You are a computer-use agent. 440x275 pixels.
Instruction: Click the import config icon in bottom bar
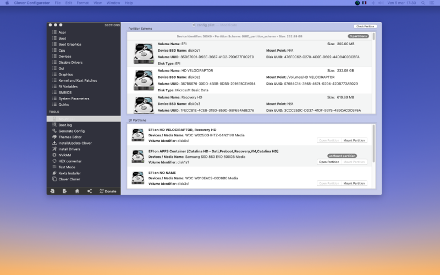[x=52, y=191]
